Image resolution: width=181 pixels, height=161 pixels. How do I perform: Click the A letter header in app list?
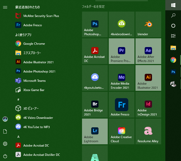click(18, 137)
